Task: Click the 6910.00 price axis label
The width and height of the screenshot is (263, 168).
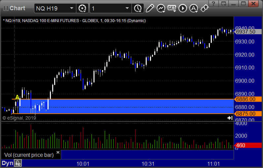Action: tap(245, 68)
